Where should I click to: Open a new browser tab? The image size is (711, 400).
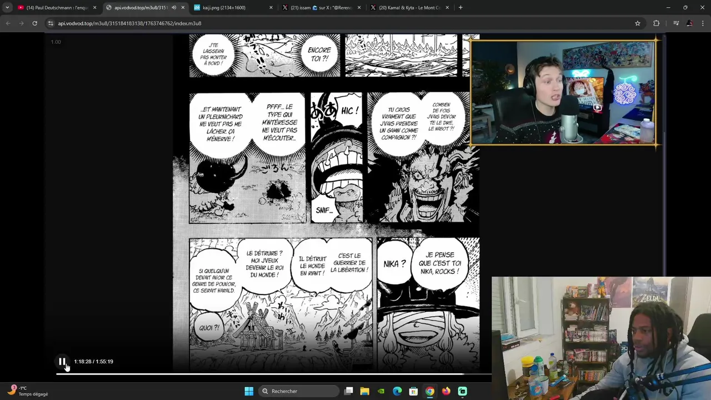point(460,8)
